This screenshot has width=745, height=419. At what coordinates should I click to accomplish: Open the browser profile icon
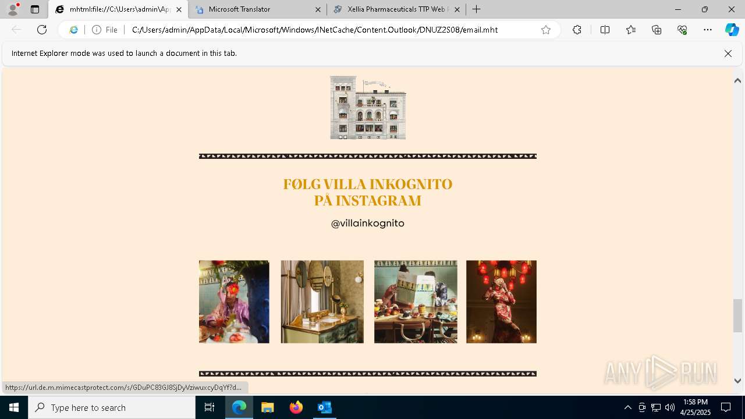coord(13,9)
